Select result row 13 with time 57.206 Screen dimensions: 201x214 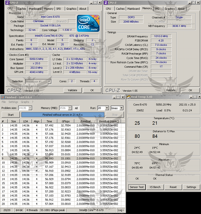[61, 175]
